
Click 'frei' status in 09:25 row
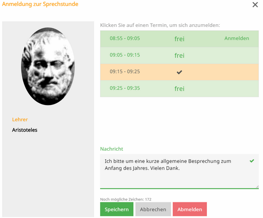tap(179, 89)
